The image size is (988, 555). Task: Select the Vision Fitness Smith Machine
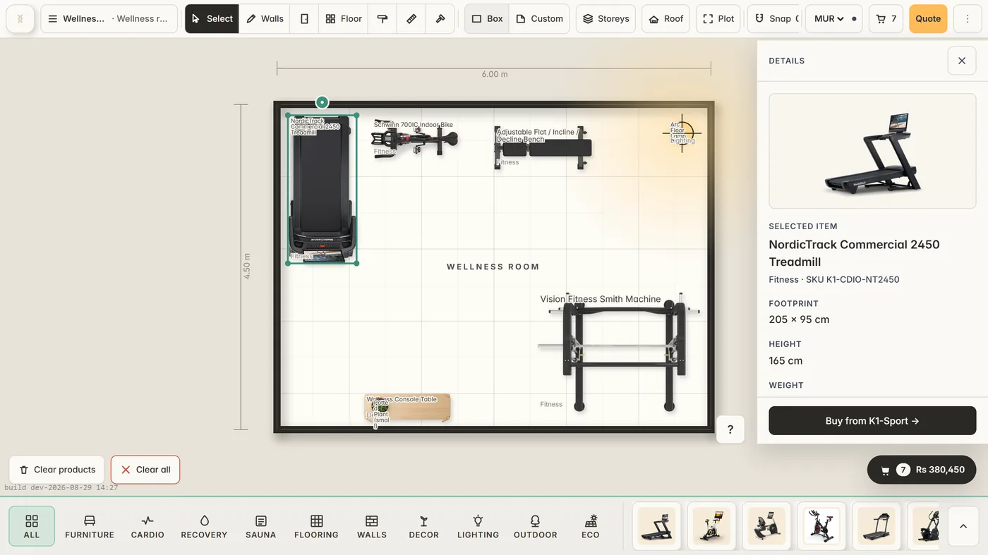(618, 350)
